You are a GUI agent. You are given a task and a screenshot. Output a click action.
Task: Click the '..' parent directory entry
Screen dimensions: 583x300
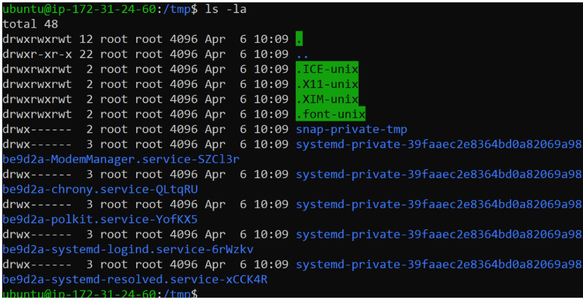click(302, 54)
